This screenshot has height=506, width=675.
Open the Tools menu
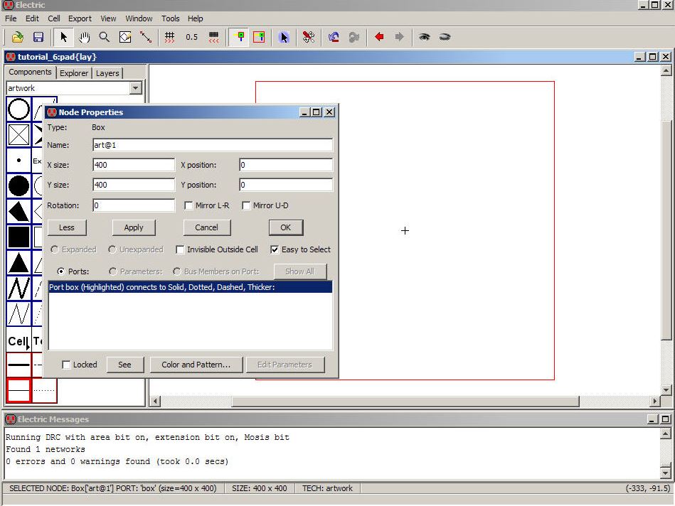point(171,18)
